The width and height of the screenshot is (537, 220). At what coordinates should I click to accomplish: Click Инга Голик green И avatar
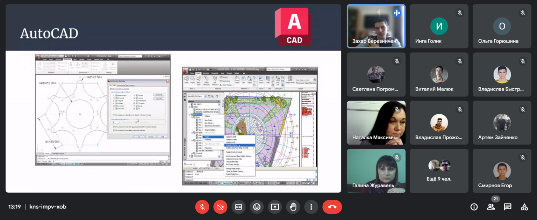coord(439,26)
